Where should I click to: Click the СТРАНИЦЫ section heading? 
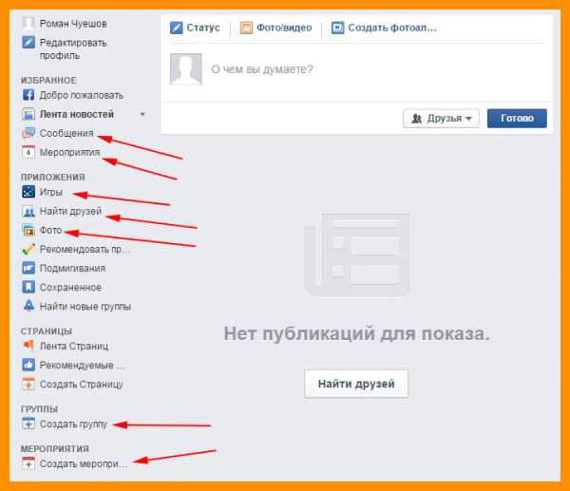point(47,331)
